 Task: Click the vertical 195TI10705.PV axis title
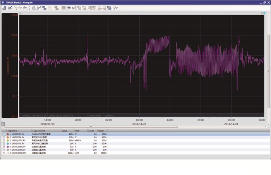pos(8,66)
